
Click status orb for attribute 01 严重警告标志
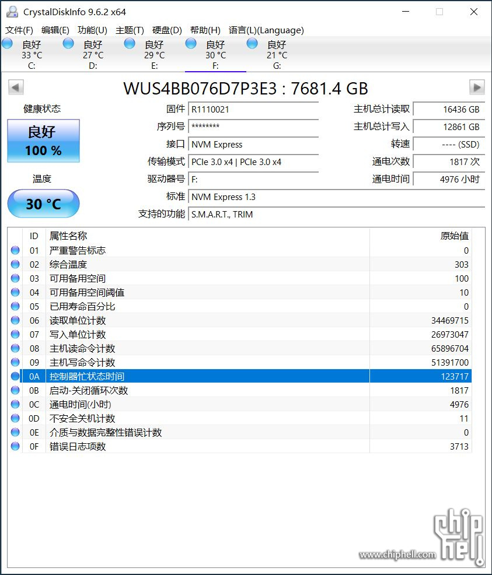(x=15, y=250)
